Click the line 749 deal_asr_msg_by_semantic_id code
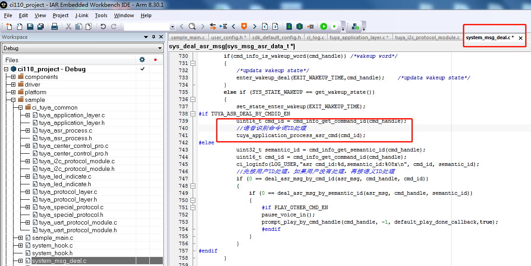Image resolution: width=531 pixels, height=266 pixels. [x=360, y=193]
